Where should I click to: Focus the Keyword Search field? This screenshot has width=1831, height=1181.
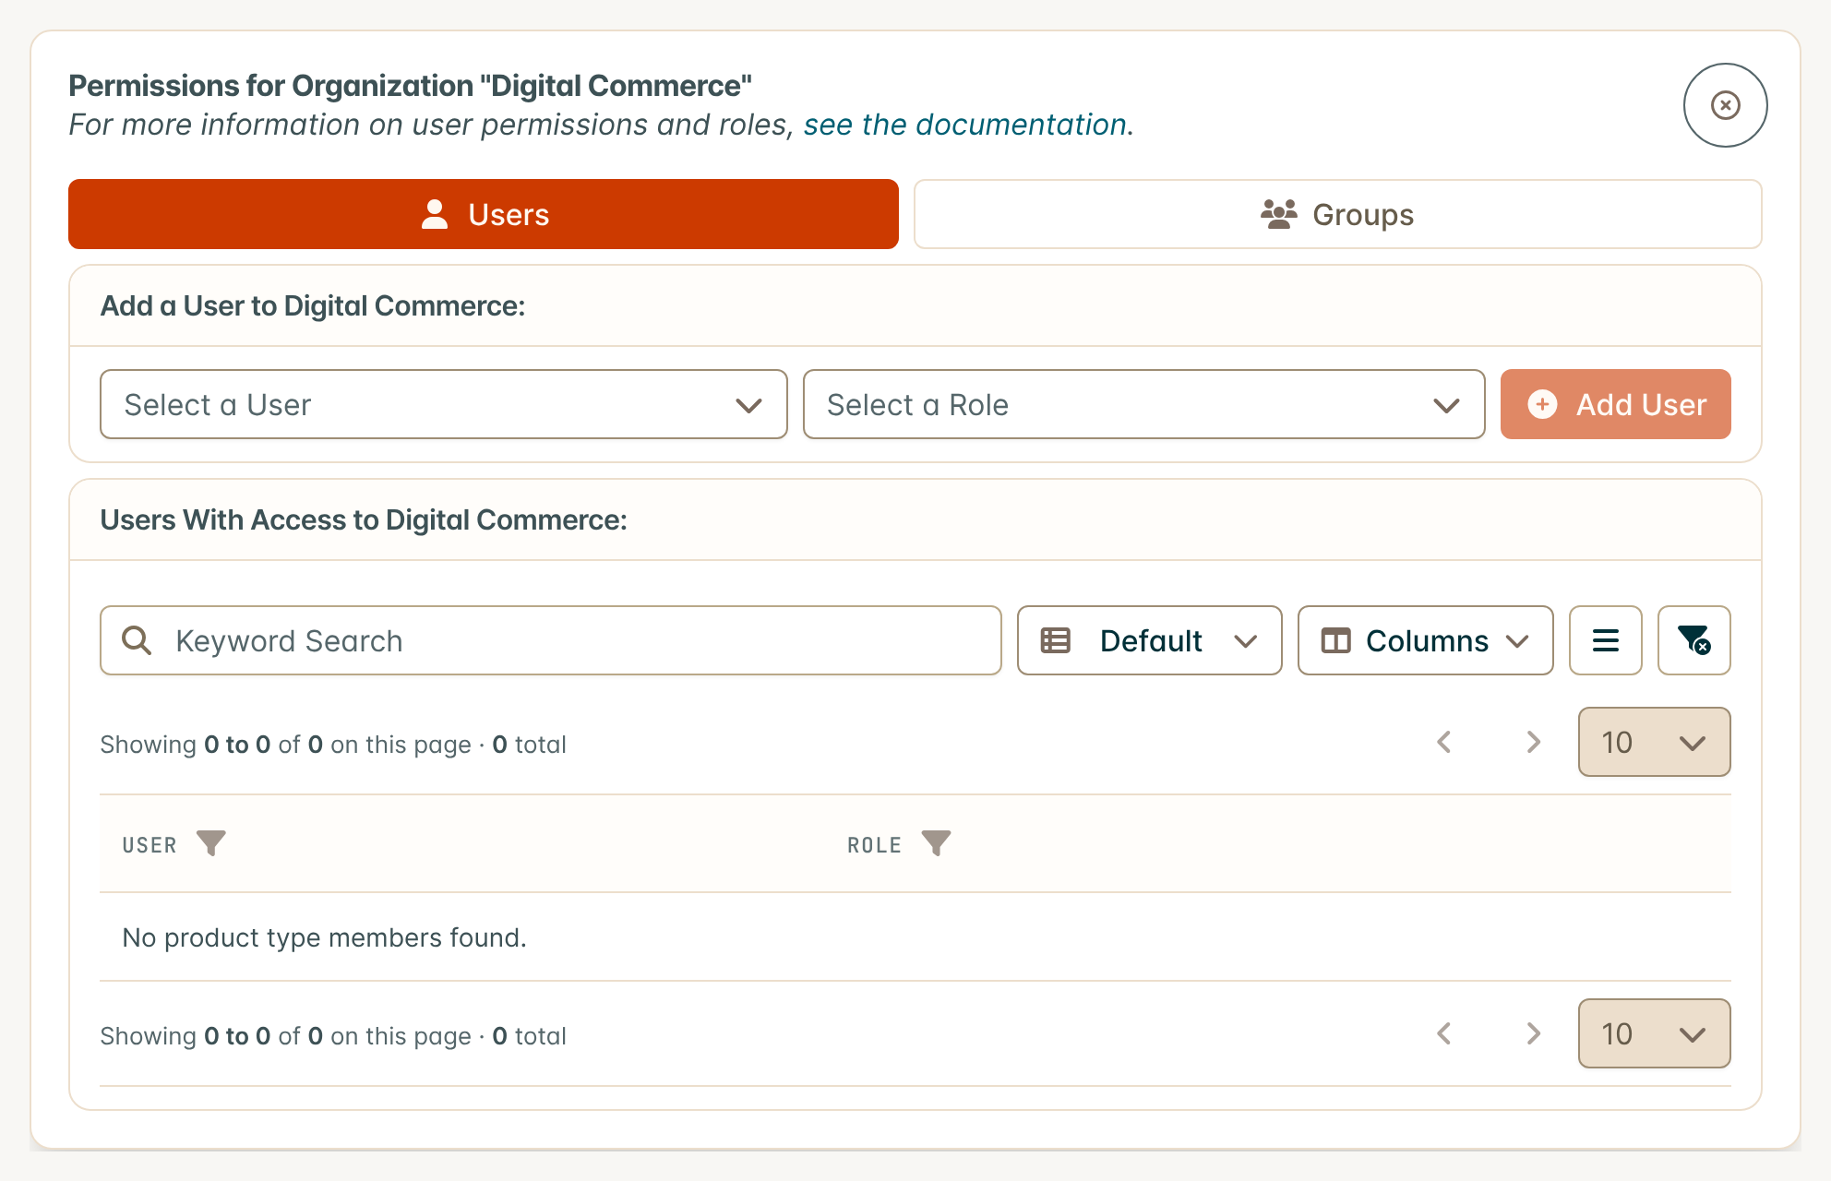[x=551, y=640]
